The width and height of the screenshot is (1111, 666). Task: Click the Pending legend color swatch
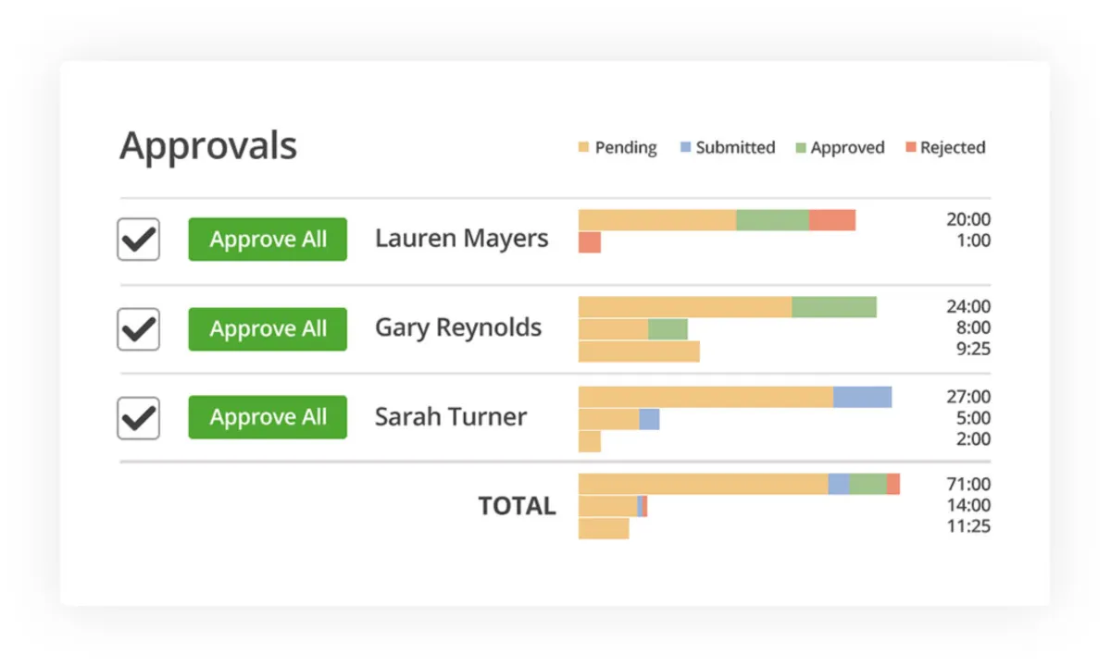pyautogui.click(x=583, y=148)
